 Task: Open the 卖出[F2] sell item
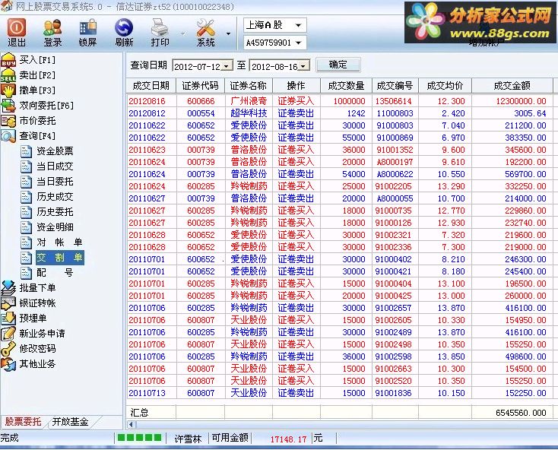28,75
